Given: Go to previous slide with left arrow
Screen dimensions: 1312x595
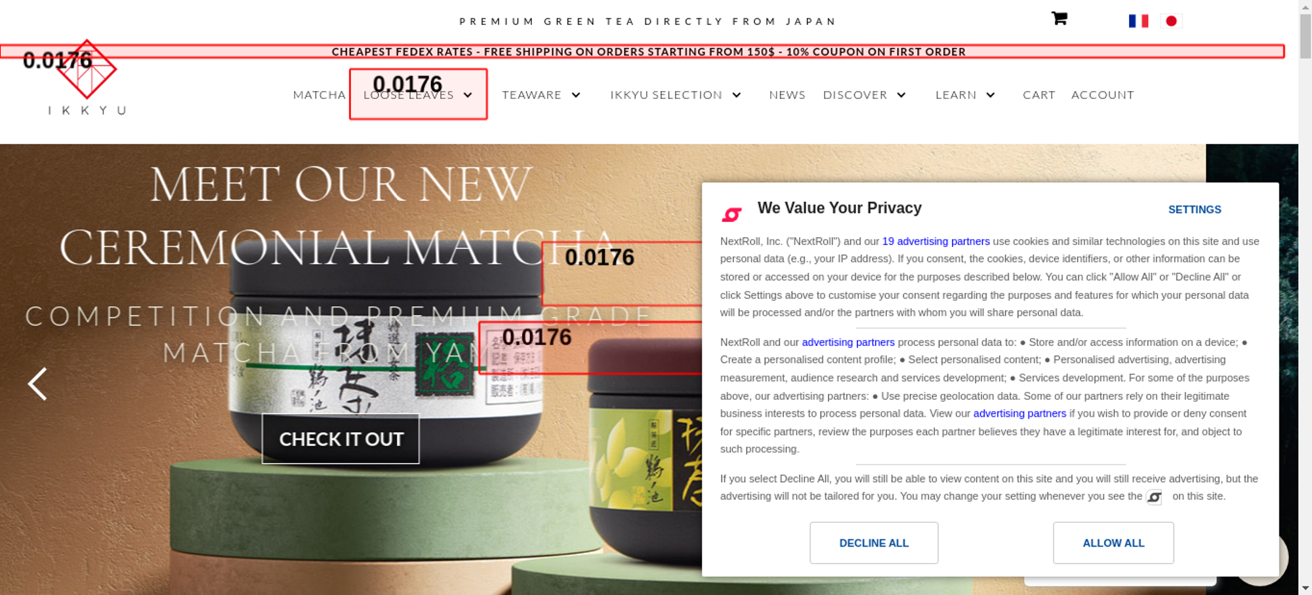Looking at the screenshot, I should (37, 383).
